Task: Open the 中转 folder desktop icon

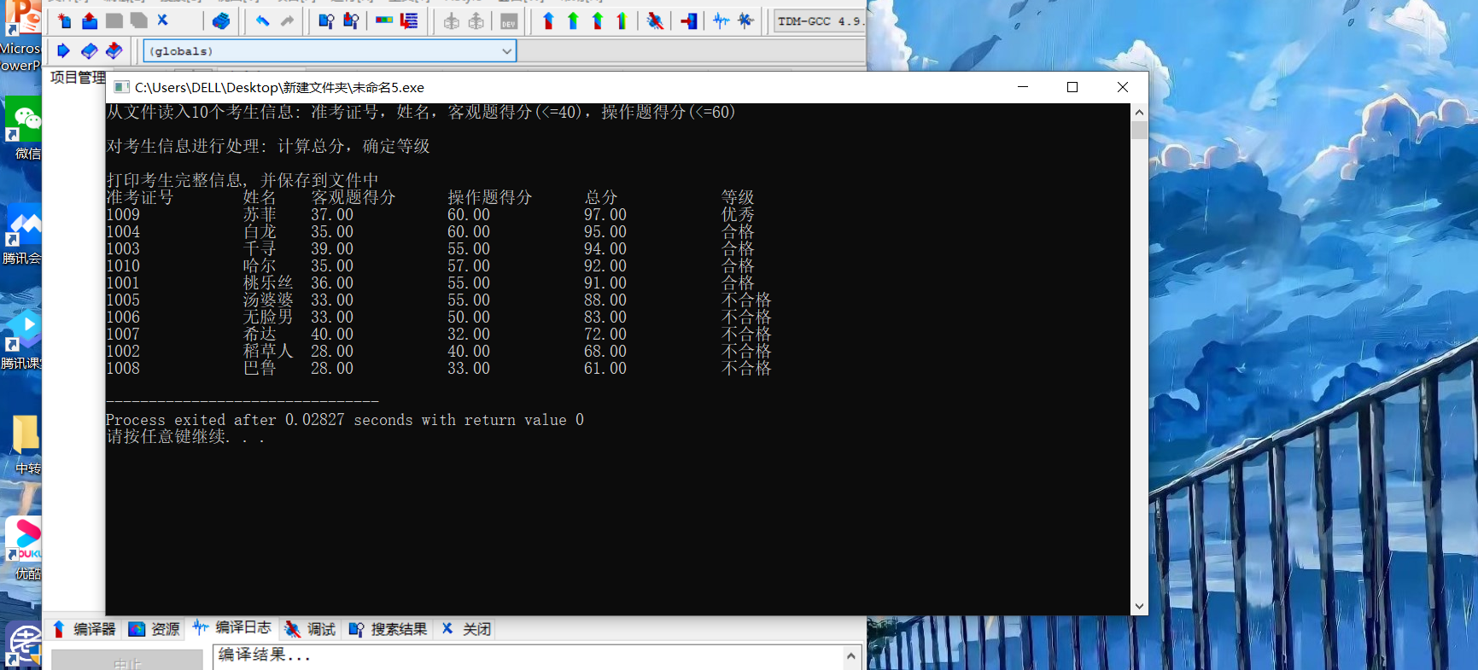Action: click(26, 444)
